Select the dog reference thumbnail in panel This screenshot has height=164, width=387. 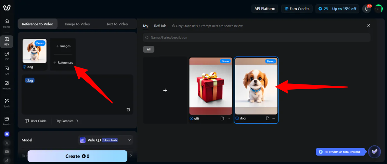pos(256,86)
